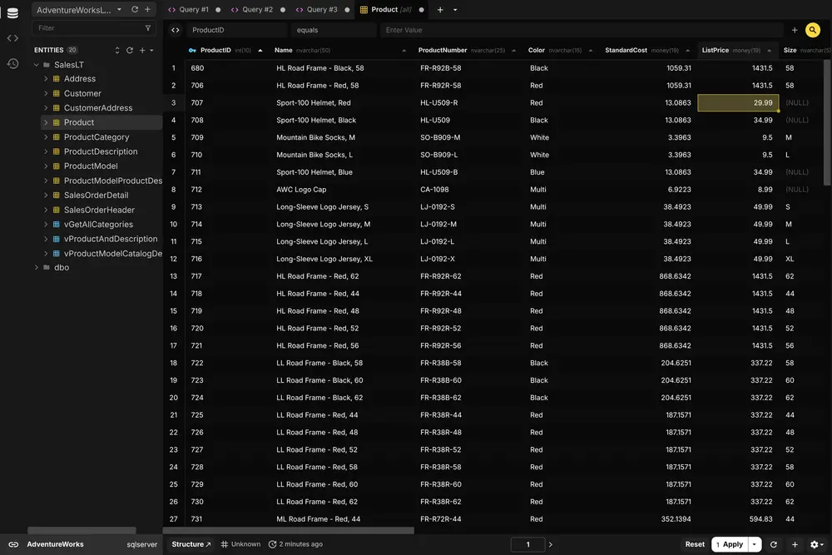Sort by the ListPrice column arrow
The width and height of the screenshot is (832, 555).
[769, 51]
